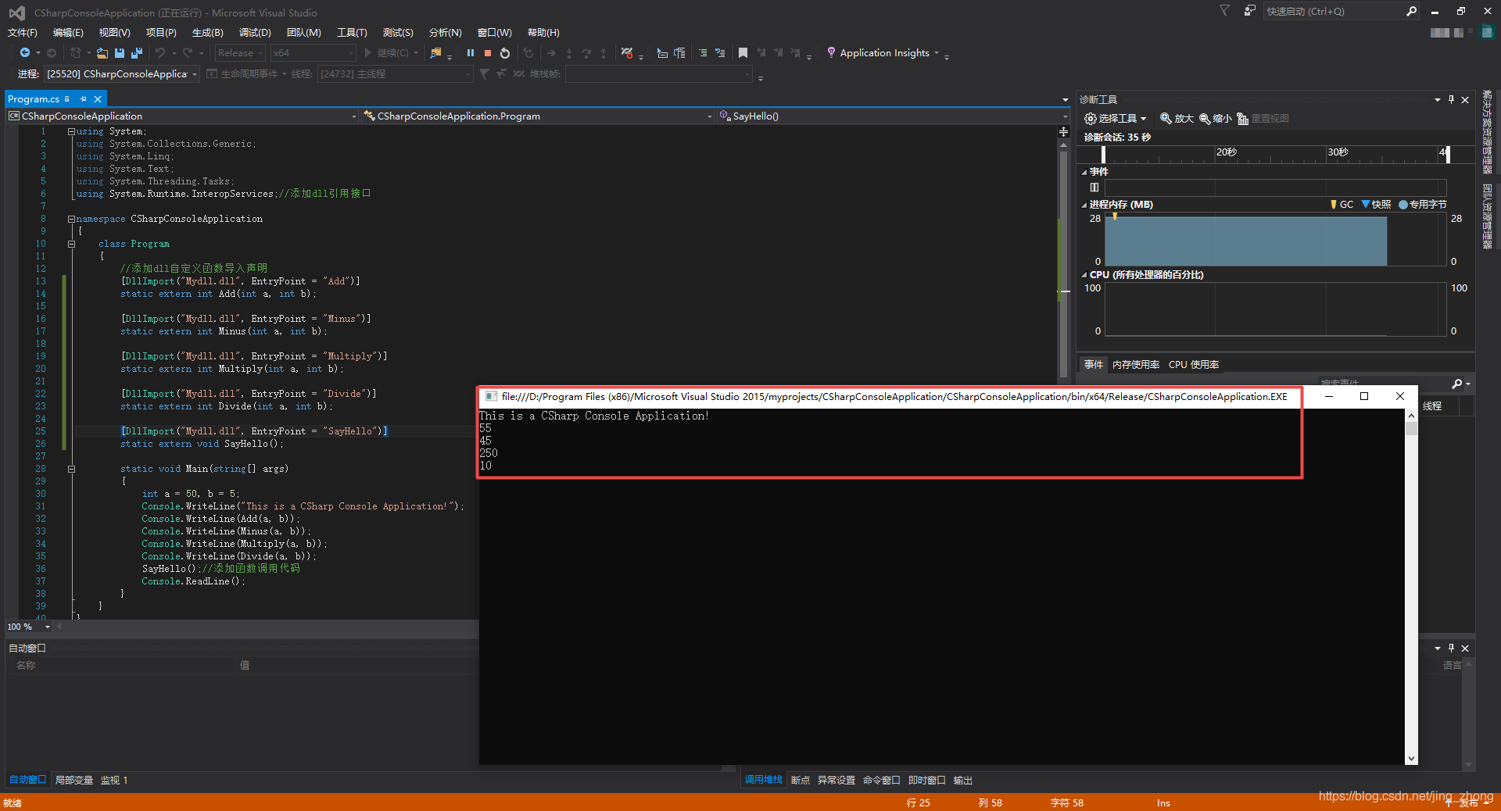Image resolution: width=1501 pixels, height=811 pixels.
Task: Click the 重置视图 reset view icon
Action: [1242, 119]
